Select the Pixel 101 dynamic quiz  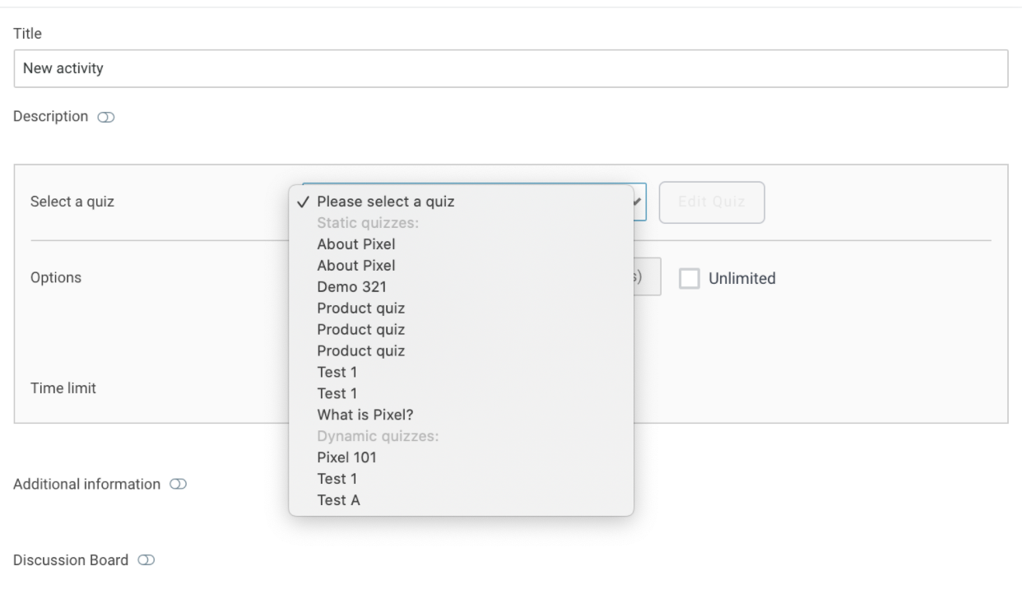click(x=346, y=457)
